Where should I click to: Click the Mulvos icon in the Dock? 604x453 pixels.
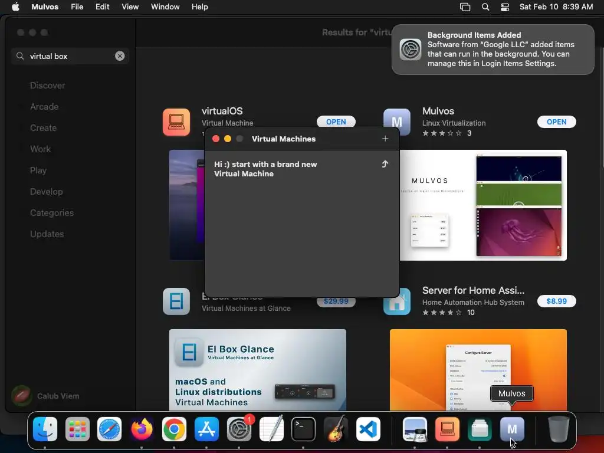point(512,429)
